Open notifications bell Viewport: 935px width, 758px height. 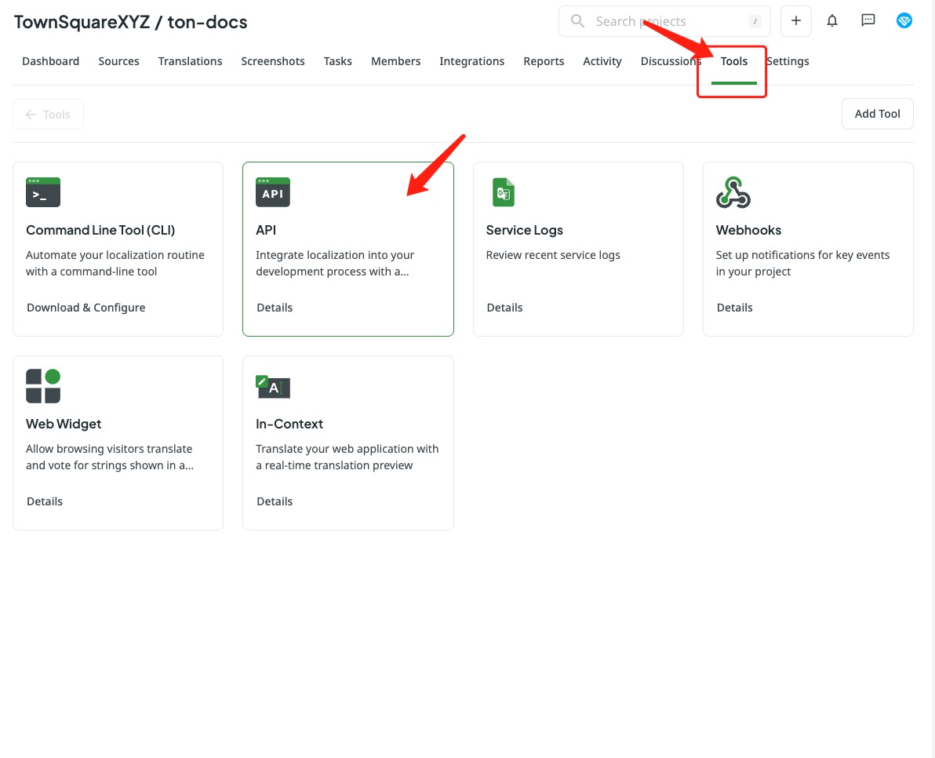831,21
